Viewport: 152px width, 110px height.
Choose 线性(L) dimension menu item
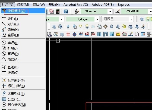(x=23, y=19)
